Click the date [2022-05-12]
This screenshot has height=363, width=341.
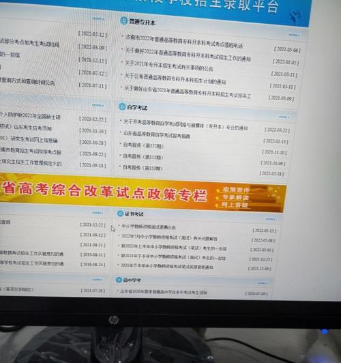pos(93,34)
